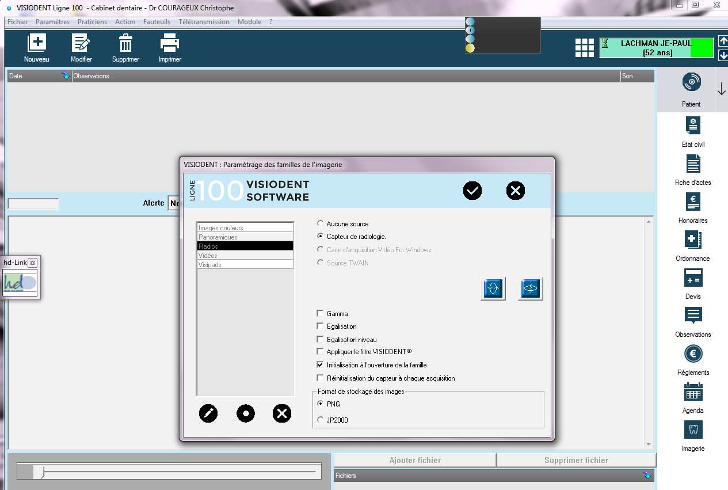Uncheck Initialisation à l'ouverture de la famille
The image size is (728, 490).
(x=321, y=365)
